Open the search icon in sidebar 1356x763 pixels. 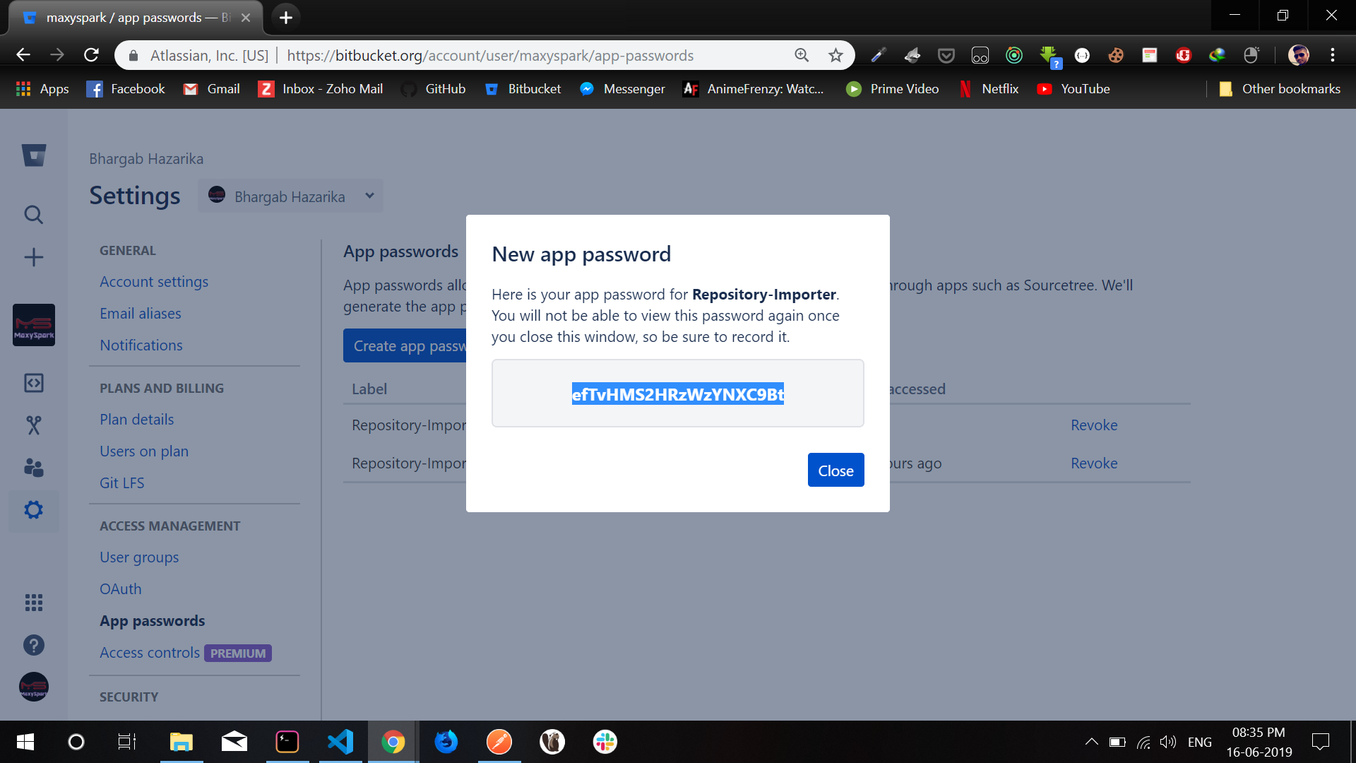coord(33,215)
